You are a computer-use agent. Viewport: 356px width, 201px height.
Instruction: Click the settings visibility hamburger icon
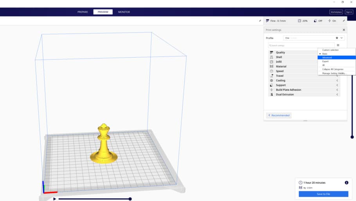coord(338,45)
